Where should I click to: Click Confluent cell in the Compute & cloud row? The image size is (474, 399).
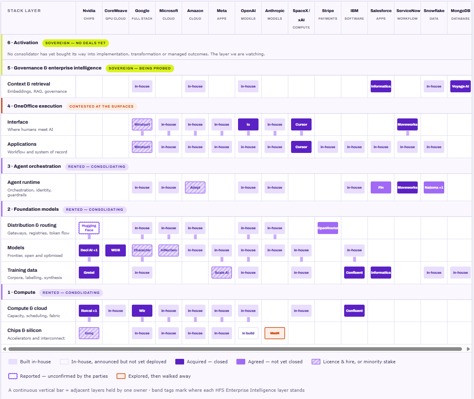(354, 311)
